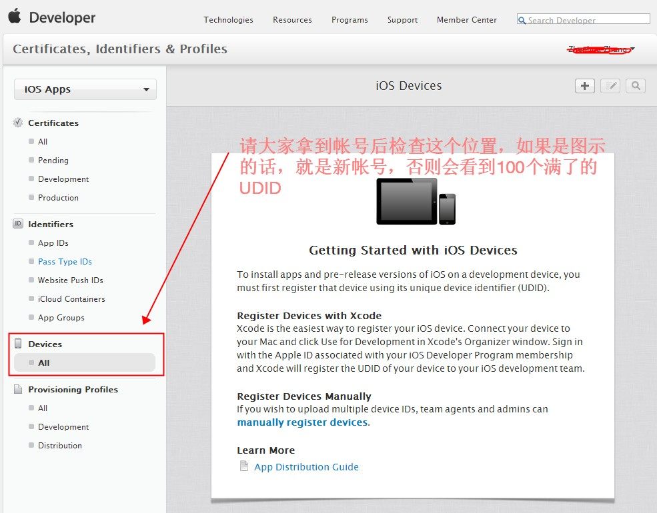Click the Provisioning Profiles section heading

(x=73, y=389)
